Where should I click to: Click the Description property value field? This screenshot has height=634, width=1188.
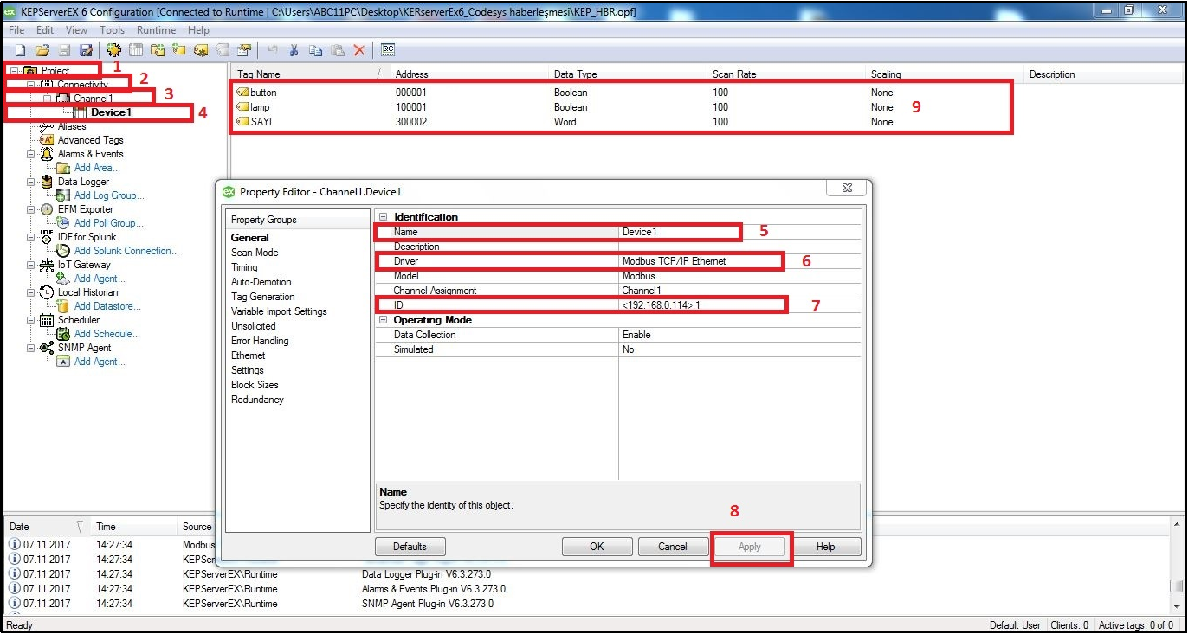click(740, 247)
